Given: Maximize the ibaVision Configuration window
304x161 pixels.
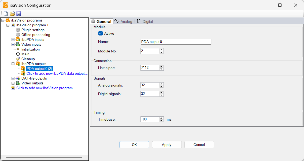Looking at the screenshot, I should [280, 5].
